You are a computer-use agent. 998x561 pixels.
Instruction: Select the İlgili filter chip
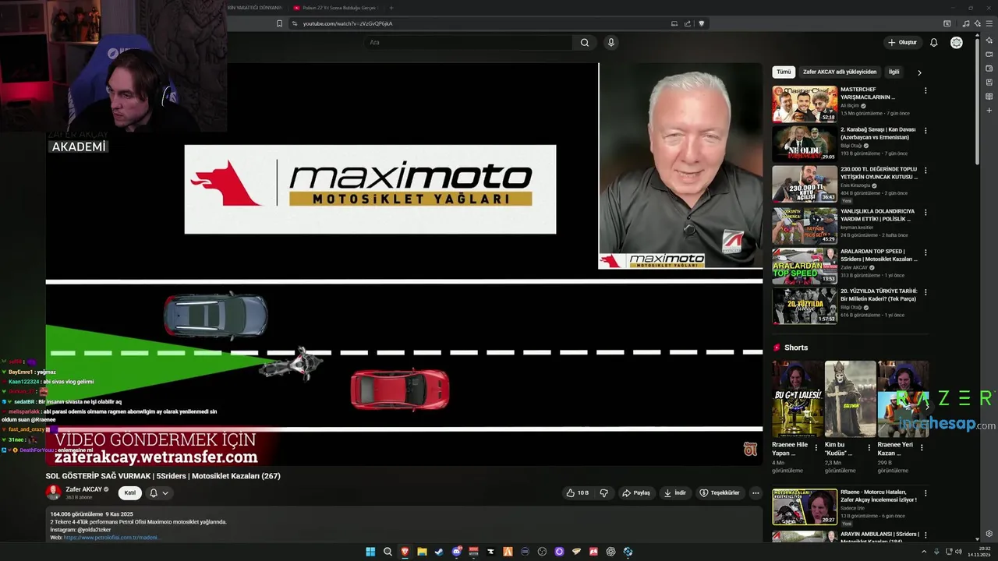(x=894, y=72)
